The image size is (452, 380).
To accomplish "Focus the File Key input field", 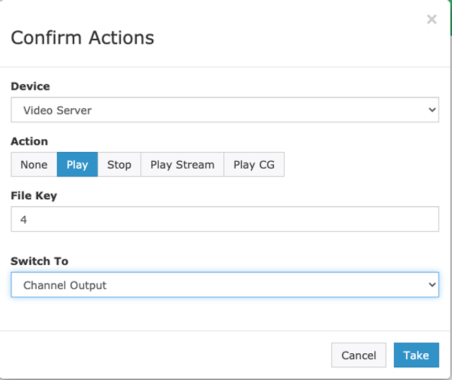I will [x=225, y=220].
